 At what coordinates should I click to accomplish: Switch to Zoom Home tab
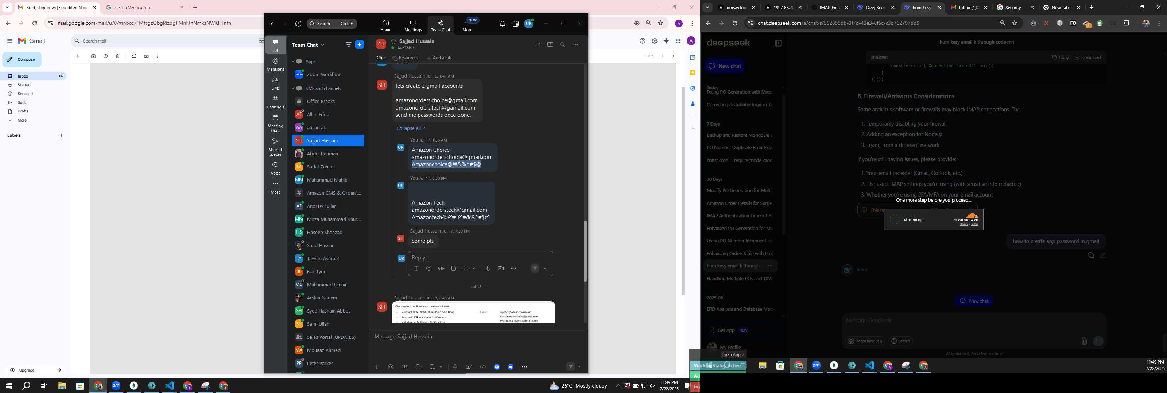[x=385, y=26]
